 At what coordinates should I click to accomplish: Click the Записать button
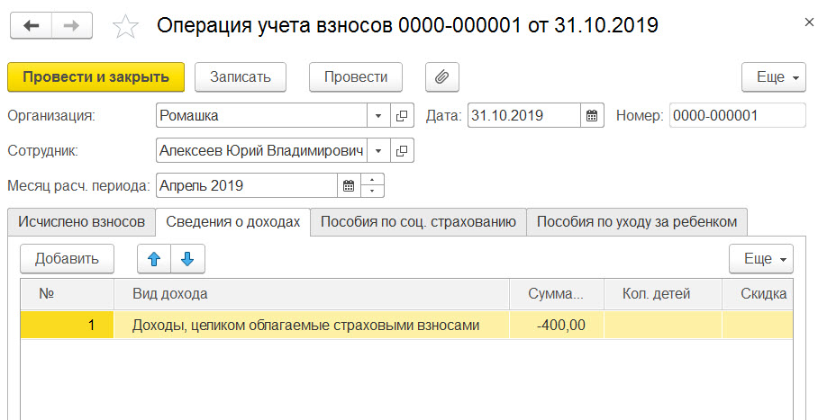pyautogui.click(x=241, y=77)
